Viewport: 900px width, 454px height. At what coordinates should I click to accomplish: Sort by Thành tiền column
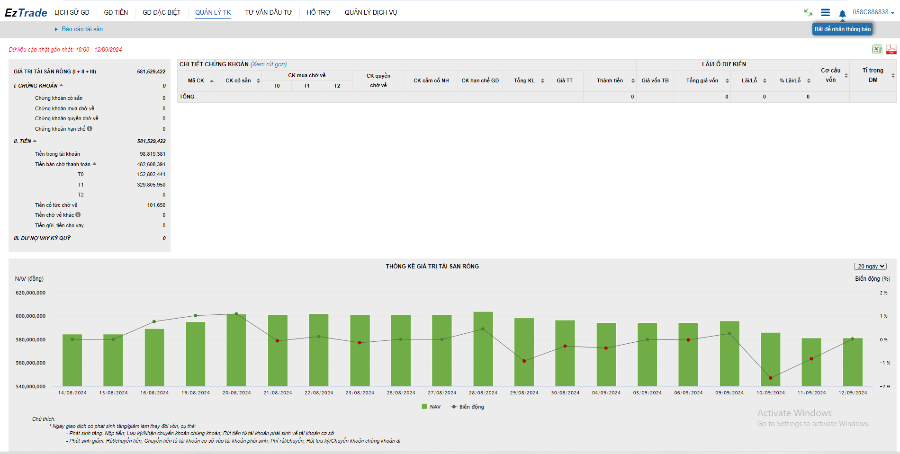click(633, 81)
